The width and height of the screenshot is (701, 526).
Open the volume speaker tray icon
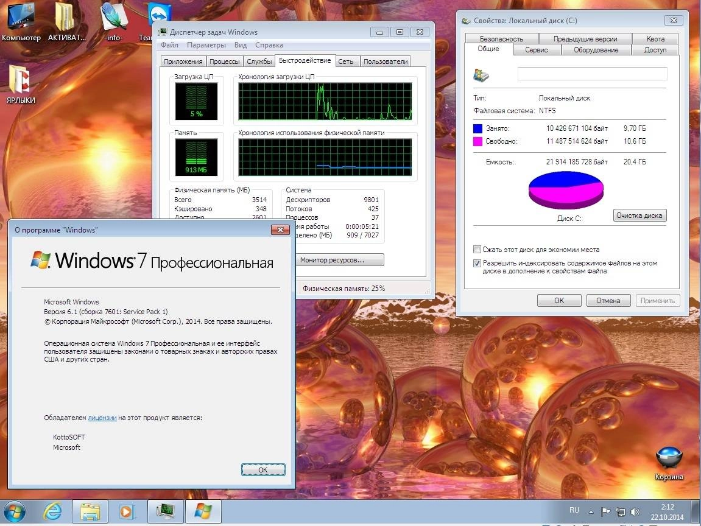click(635, 512)
